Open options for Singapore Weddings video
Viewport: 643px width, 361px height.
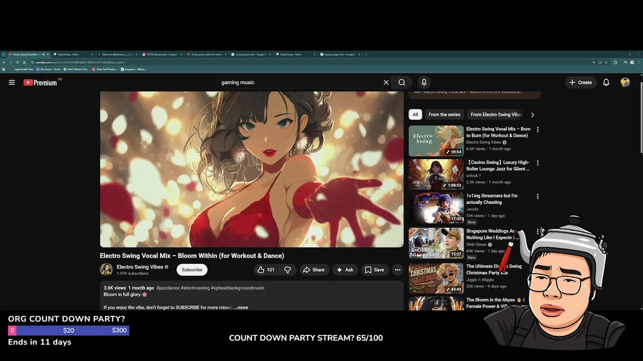point(538,232)
